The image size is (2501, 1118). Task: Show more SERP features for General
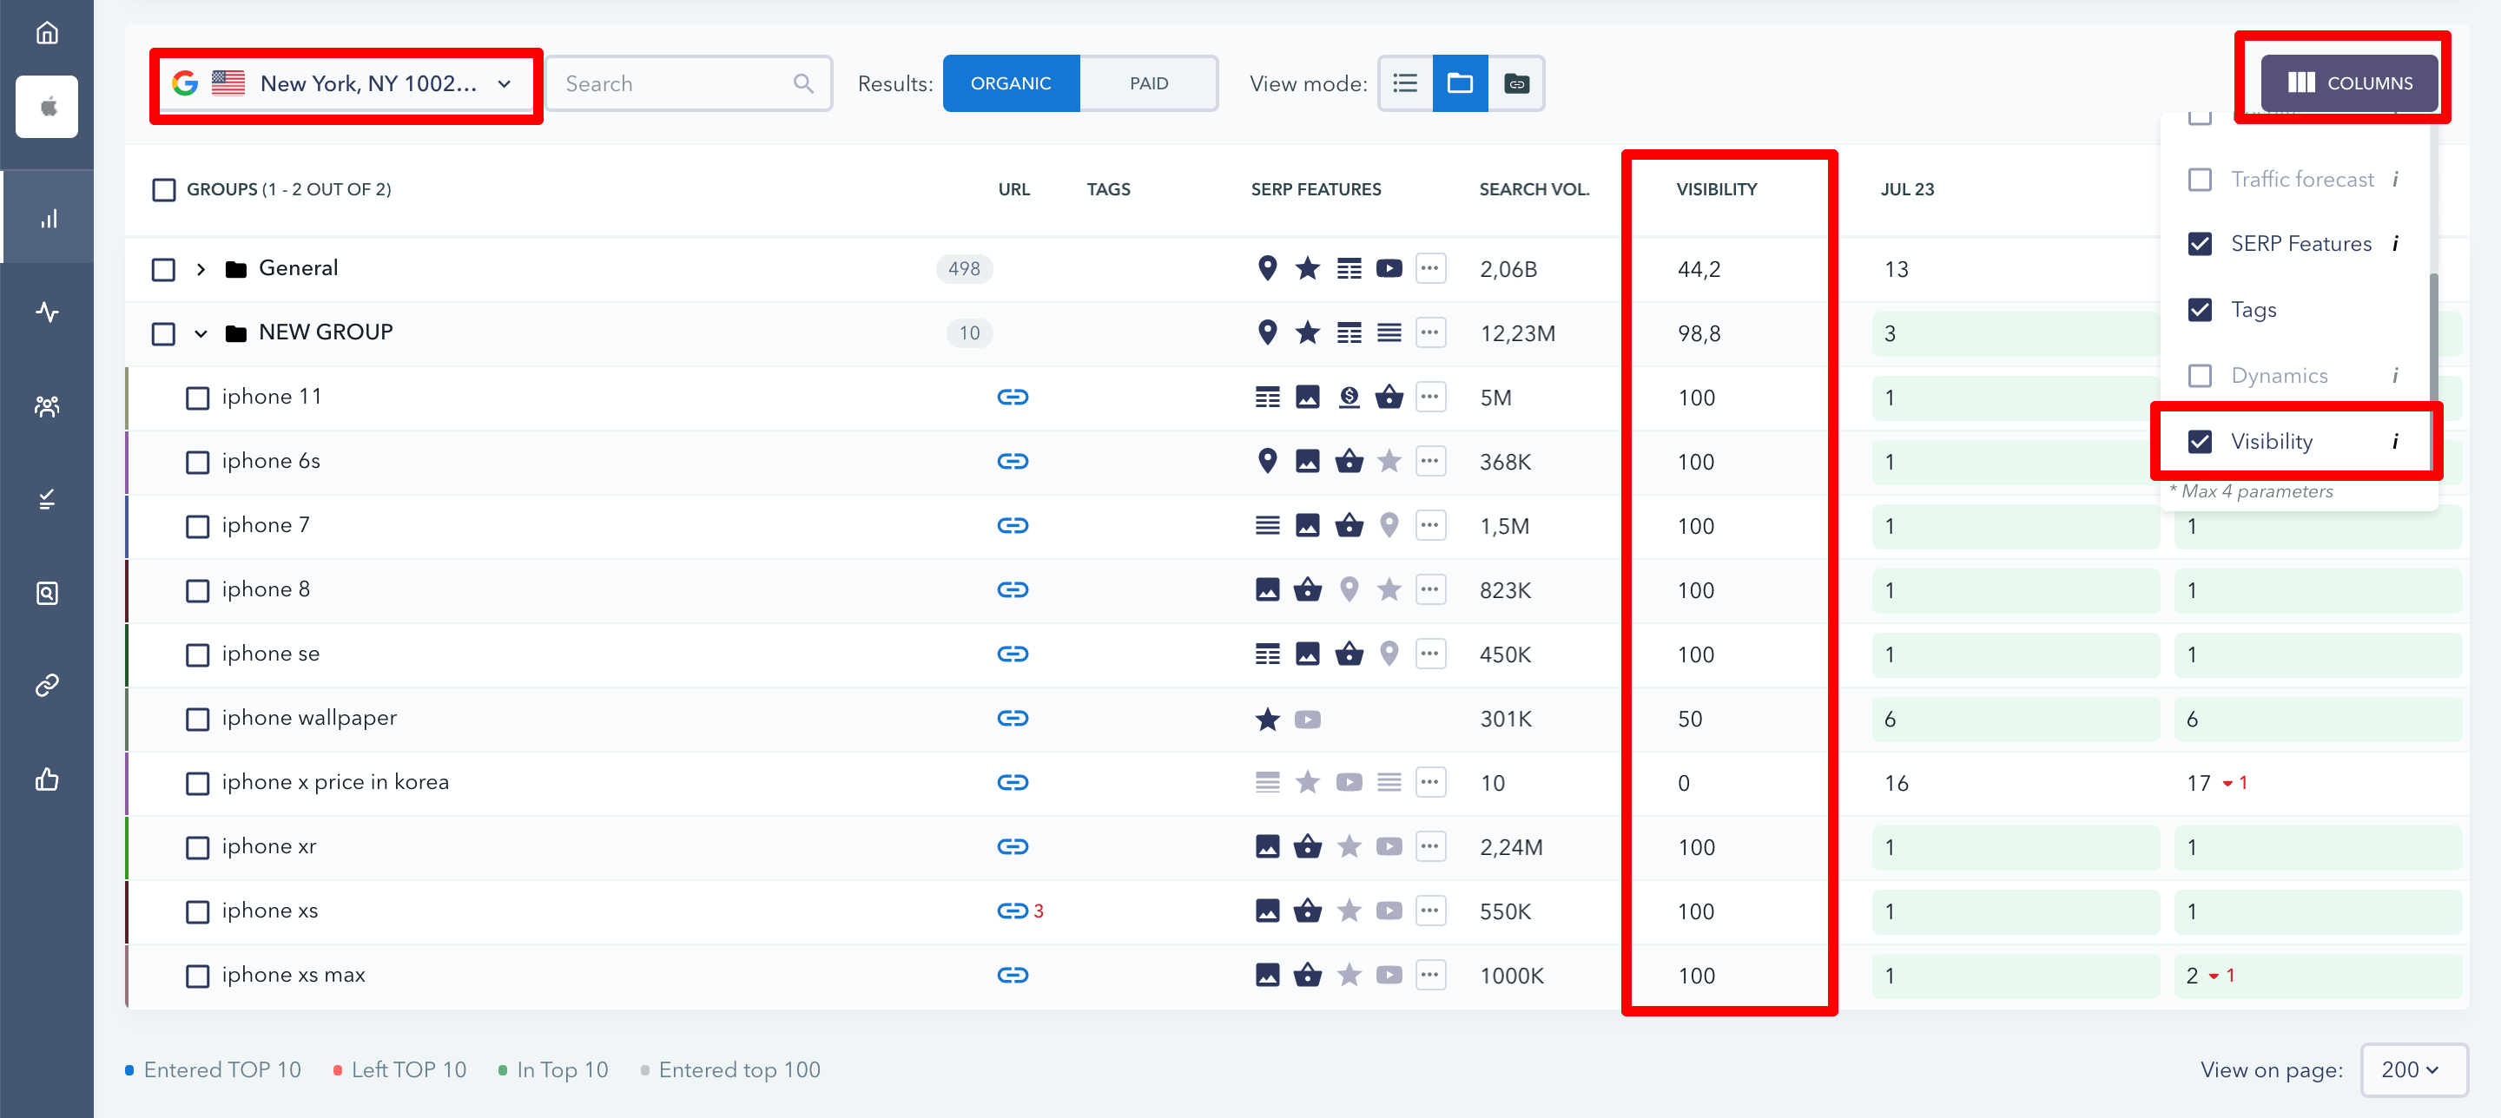pyautogui.click(x=1429, y=268)
